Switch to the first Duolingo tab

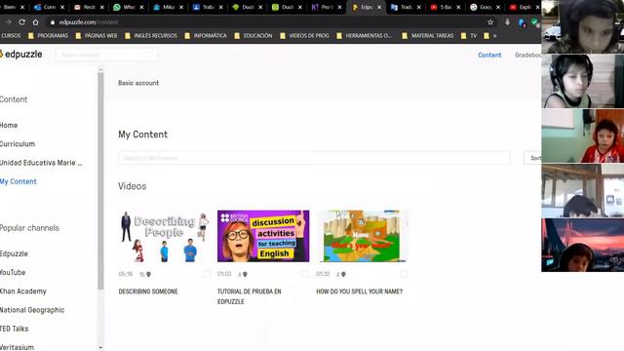244,7
